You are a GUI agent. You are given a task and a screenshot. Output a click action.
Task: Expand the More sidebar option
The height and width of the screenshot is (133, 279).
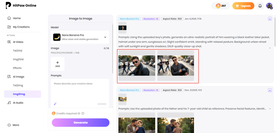click(x=16, y=125)
